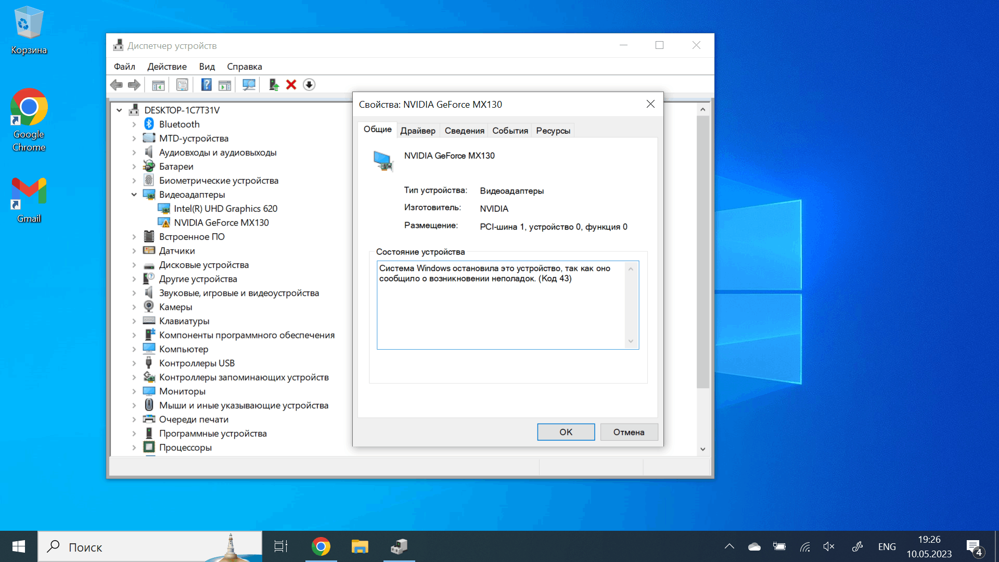999x562 pixels.
Task: Click the Мыши и иные указывающие устройства icon
Action: (149, 405)
